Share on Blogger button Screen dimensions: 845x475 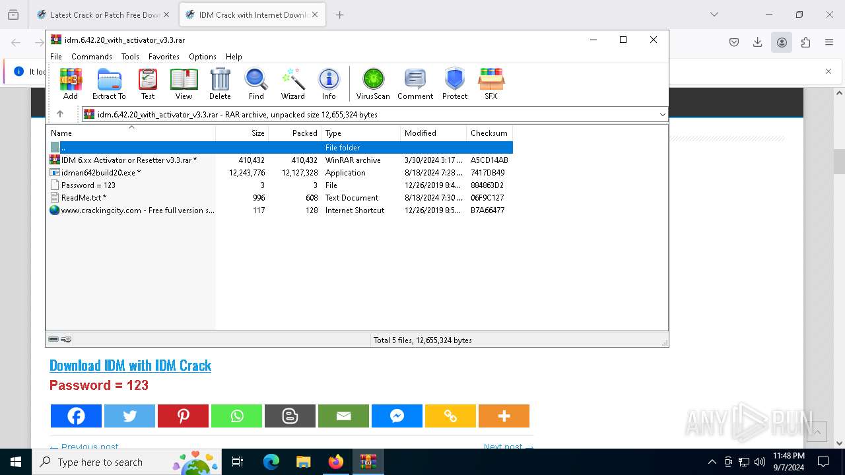(290, 416)
